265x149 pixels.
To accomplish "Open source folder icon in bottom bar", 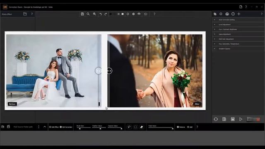I will [3, 127].
